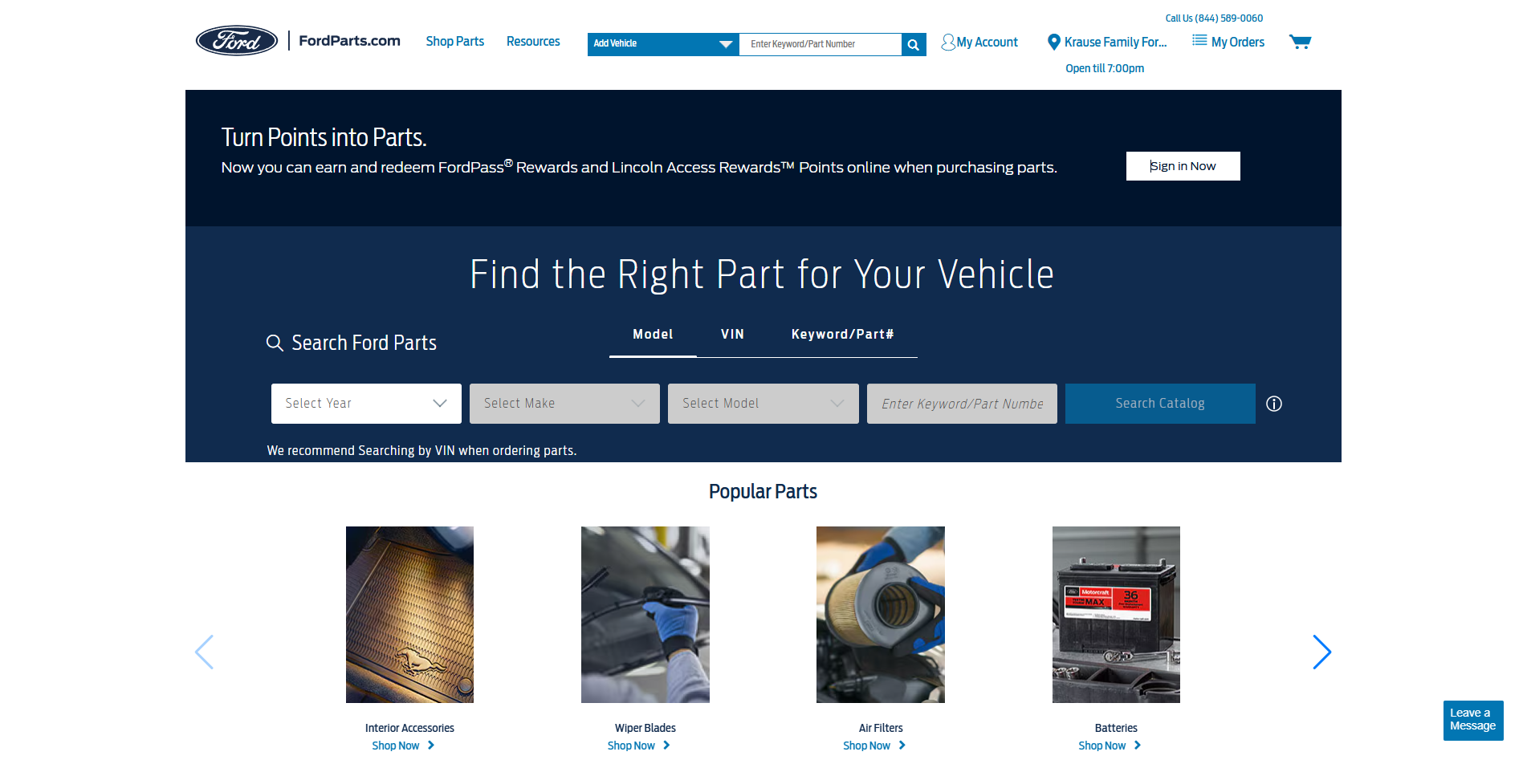
Task: Open the Select Year dropdown
Action: [x=366, y=404]
